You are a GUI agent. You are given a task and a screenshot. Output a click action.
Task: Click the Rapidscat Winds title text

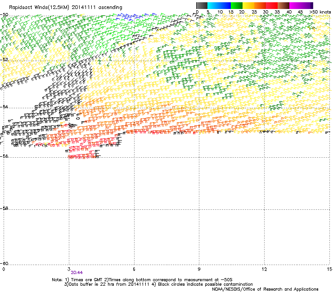point(65,7)
